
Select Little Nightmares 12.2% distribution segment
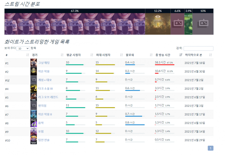coord(158,22)
